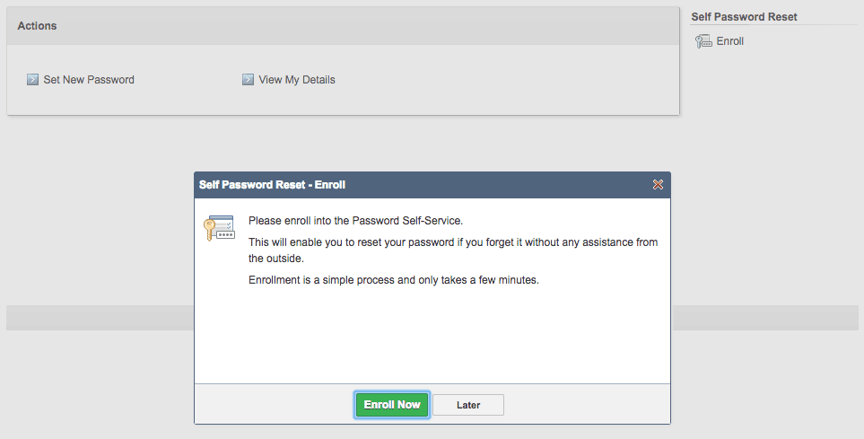Dismiss the prompt with the Later button
864x439 pixels.
pos(468,405)
